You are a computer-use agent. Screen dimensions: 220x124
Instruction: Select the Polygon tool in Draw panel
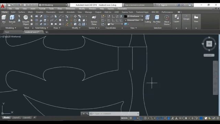point(52,24)
